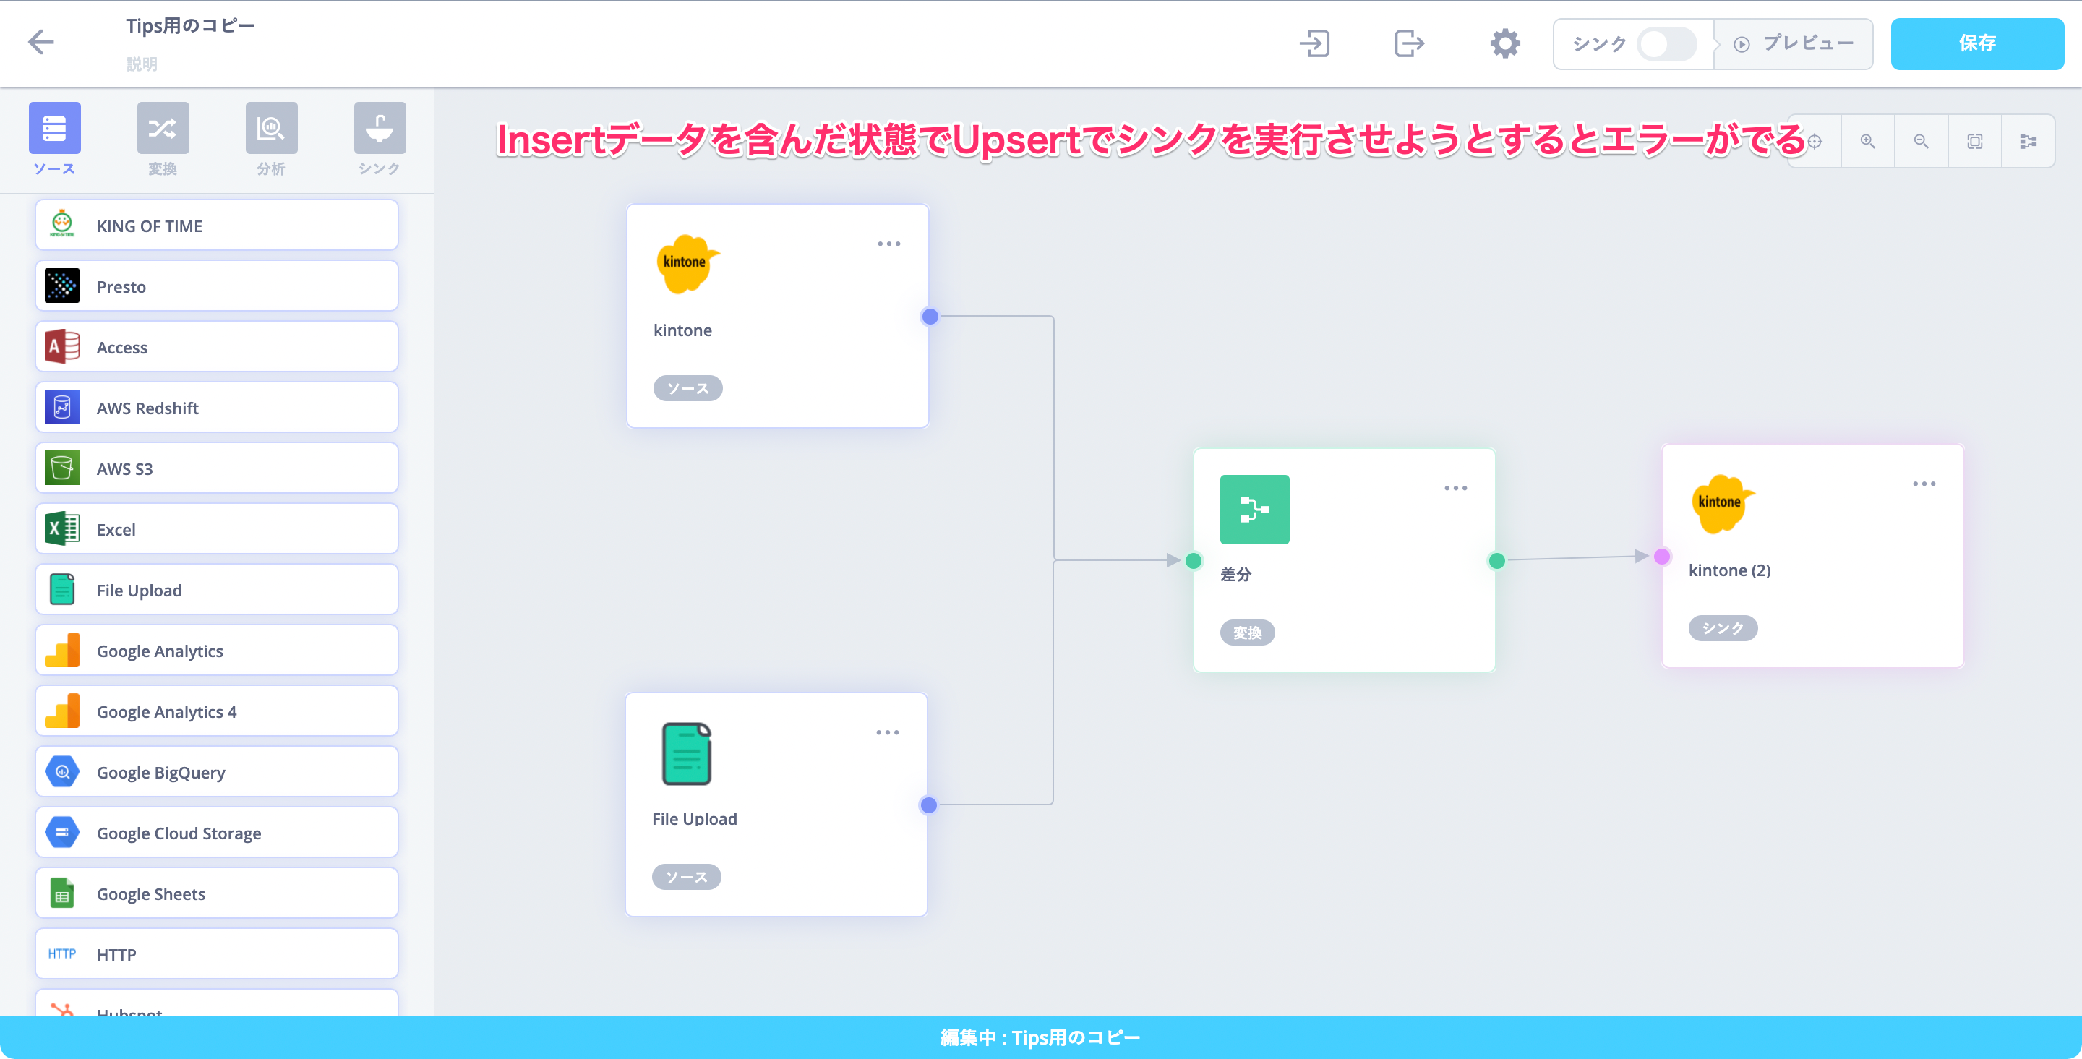Switch to the シンク sidebar tab
2082x1059 pixels.
coord(379,139)
